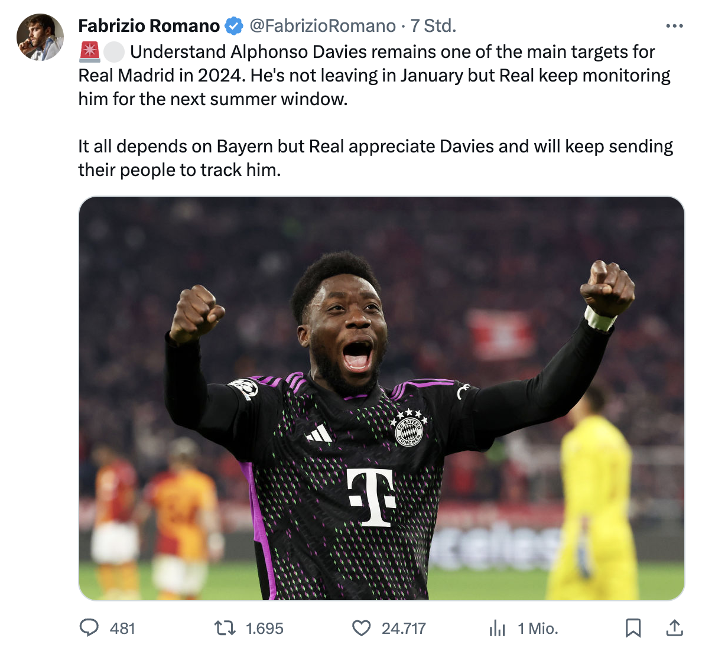The height and width of the screenshot is (651, 702).
Task: Bookmark the tweet with the bookmark icon
Action: 633,628
